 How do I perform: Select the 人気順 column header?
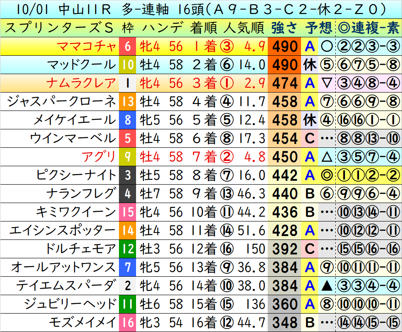[244, 28]
